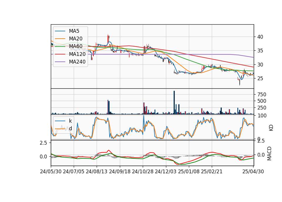
Task: Click the MACD left axis value 2.5
Action: click(x=43, y=143)
